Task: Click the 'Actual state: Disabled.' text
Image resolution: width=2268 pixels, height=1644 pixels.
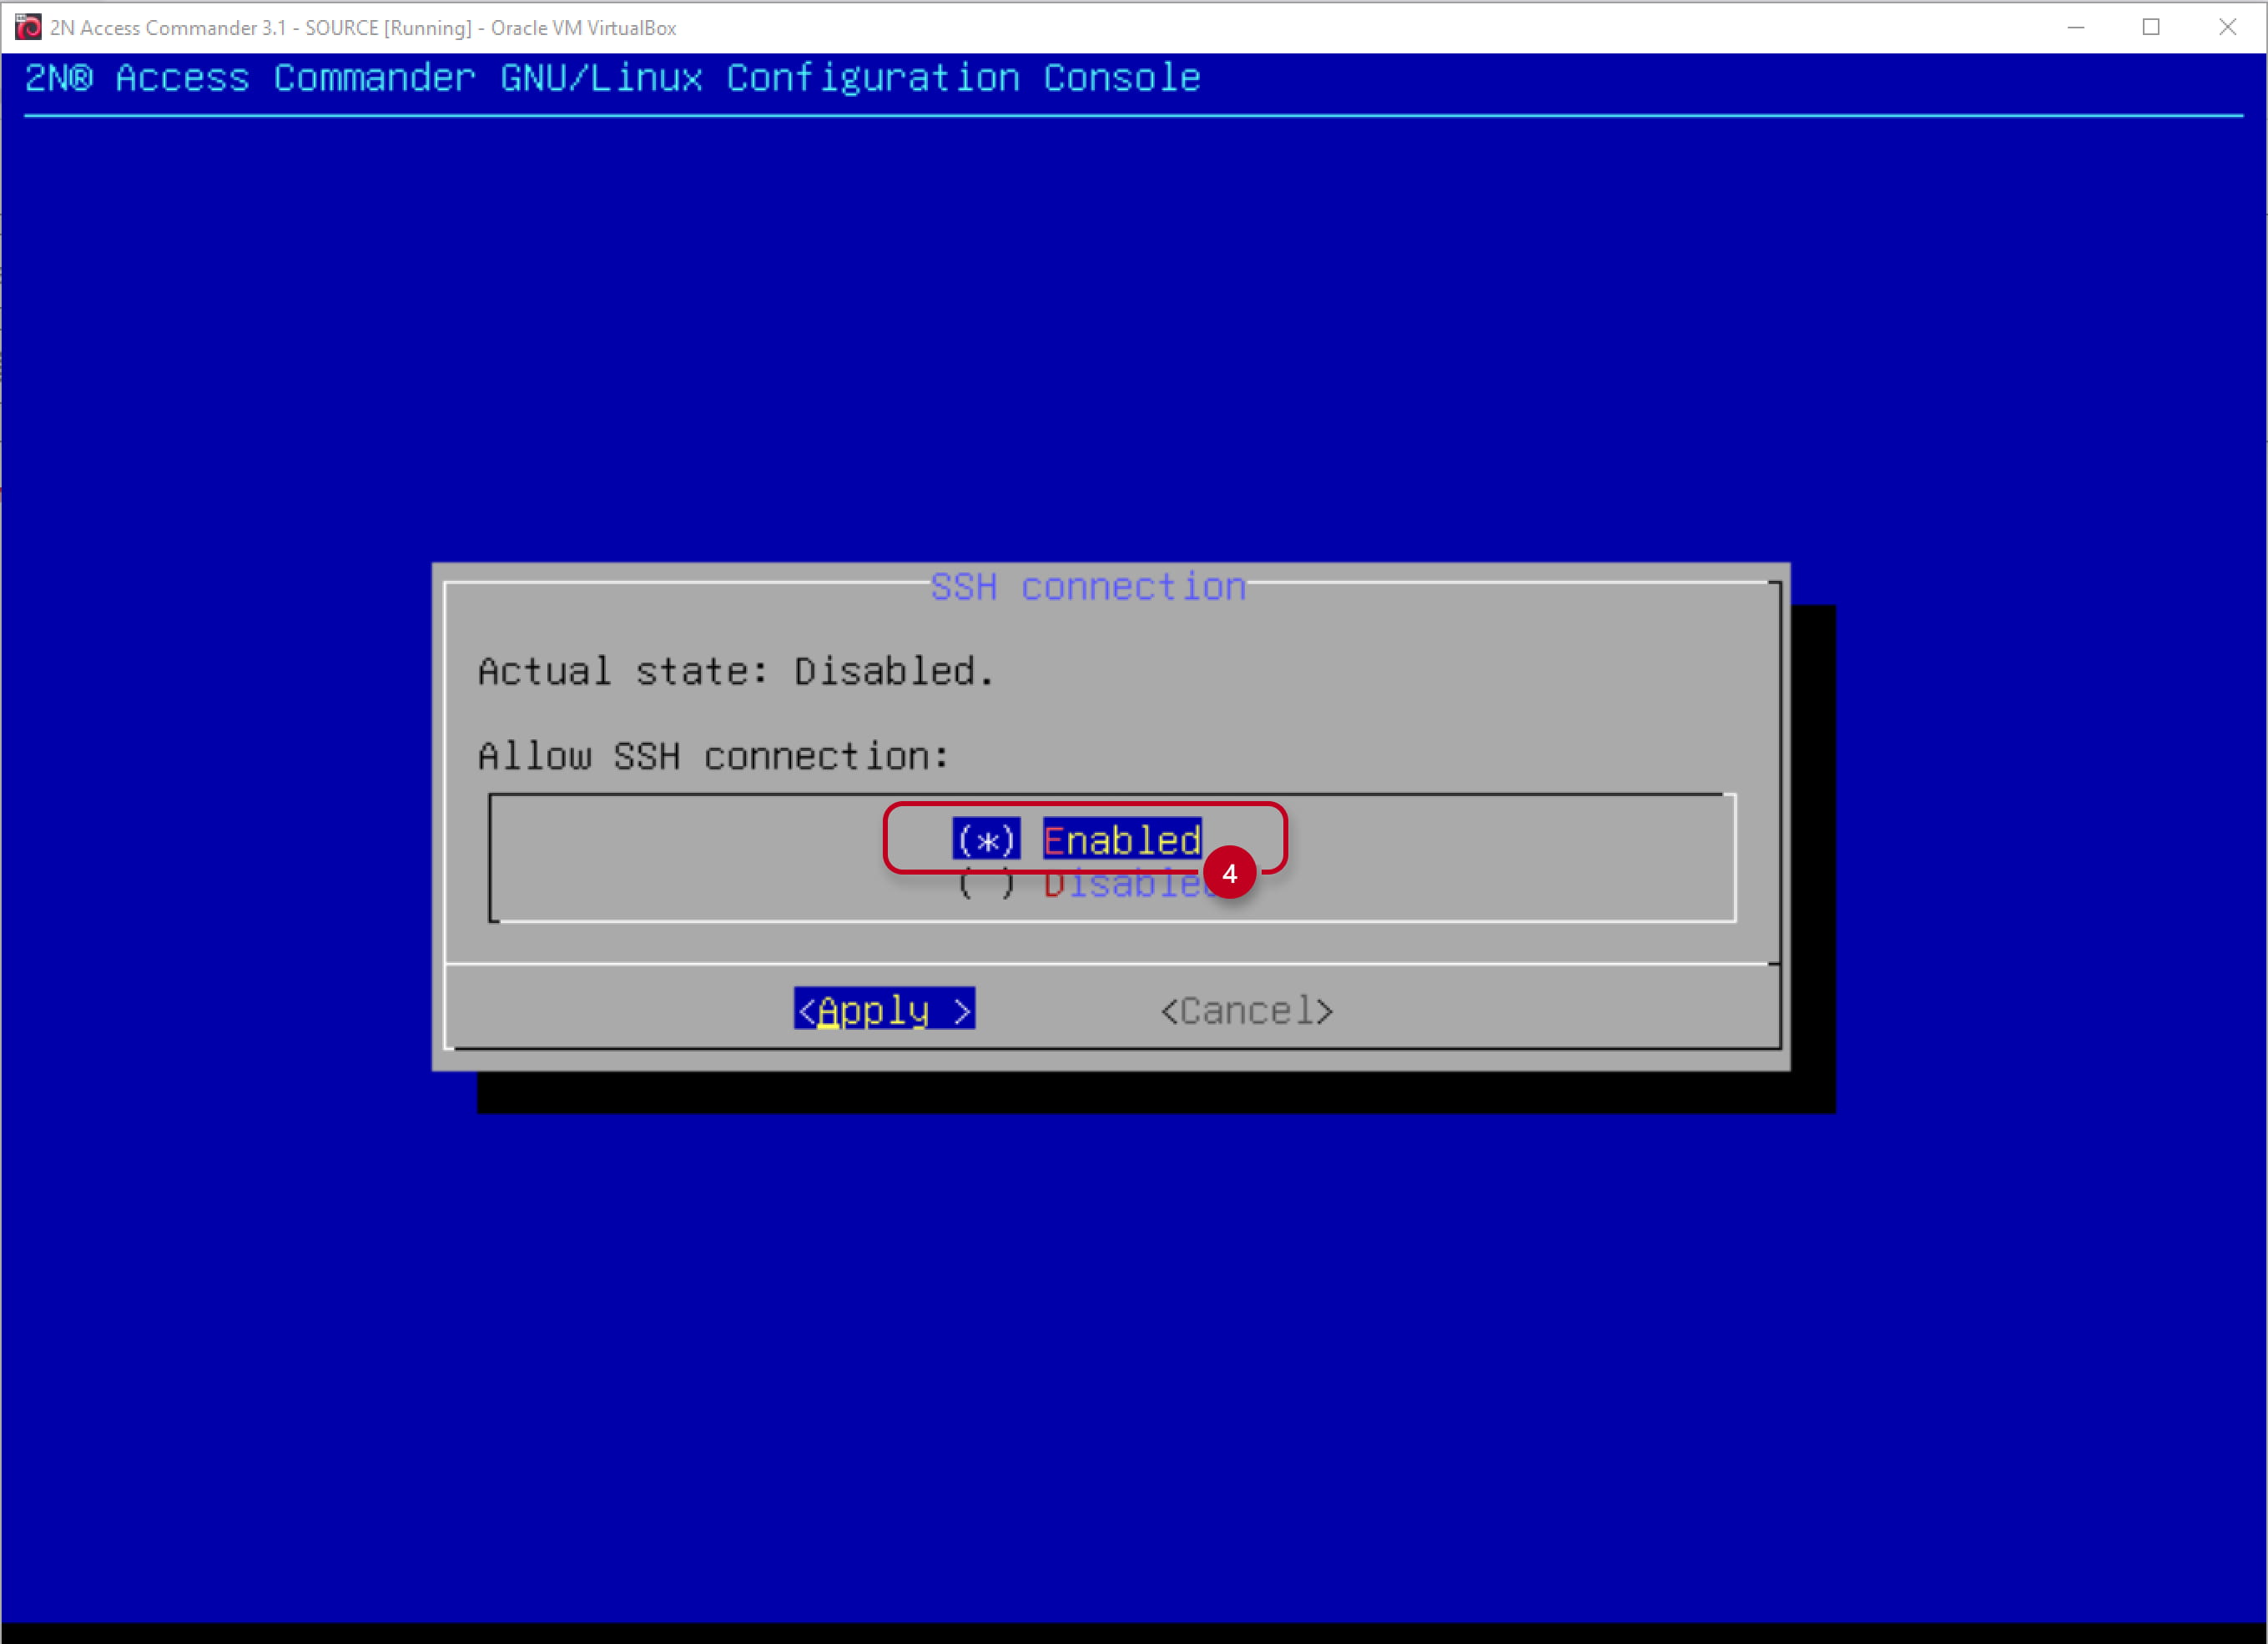Action: tap(736, 671)
